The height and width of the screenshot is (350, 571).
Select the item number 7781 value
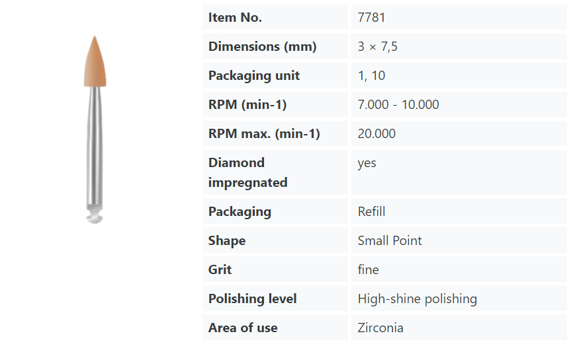click(371, 17)
